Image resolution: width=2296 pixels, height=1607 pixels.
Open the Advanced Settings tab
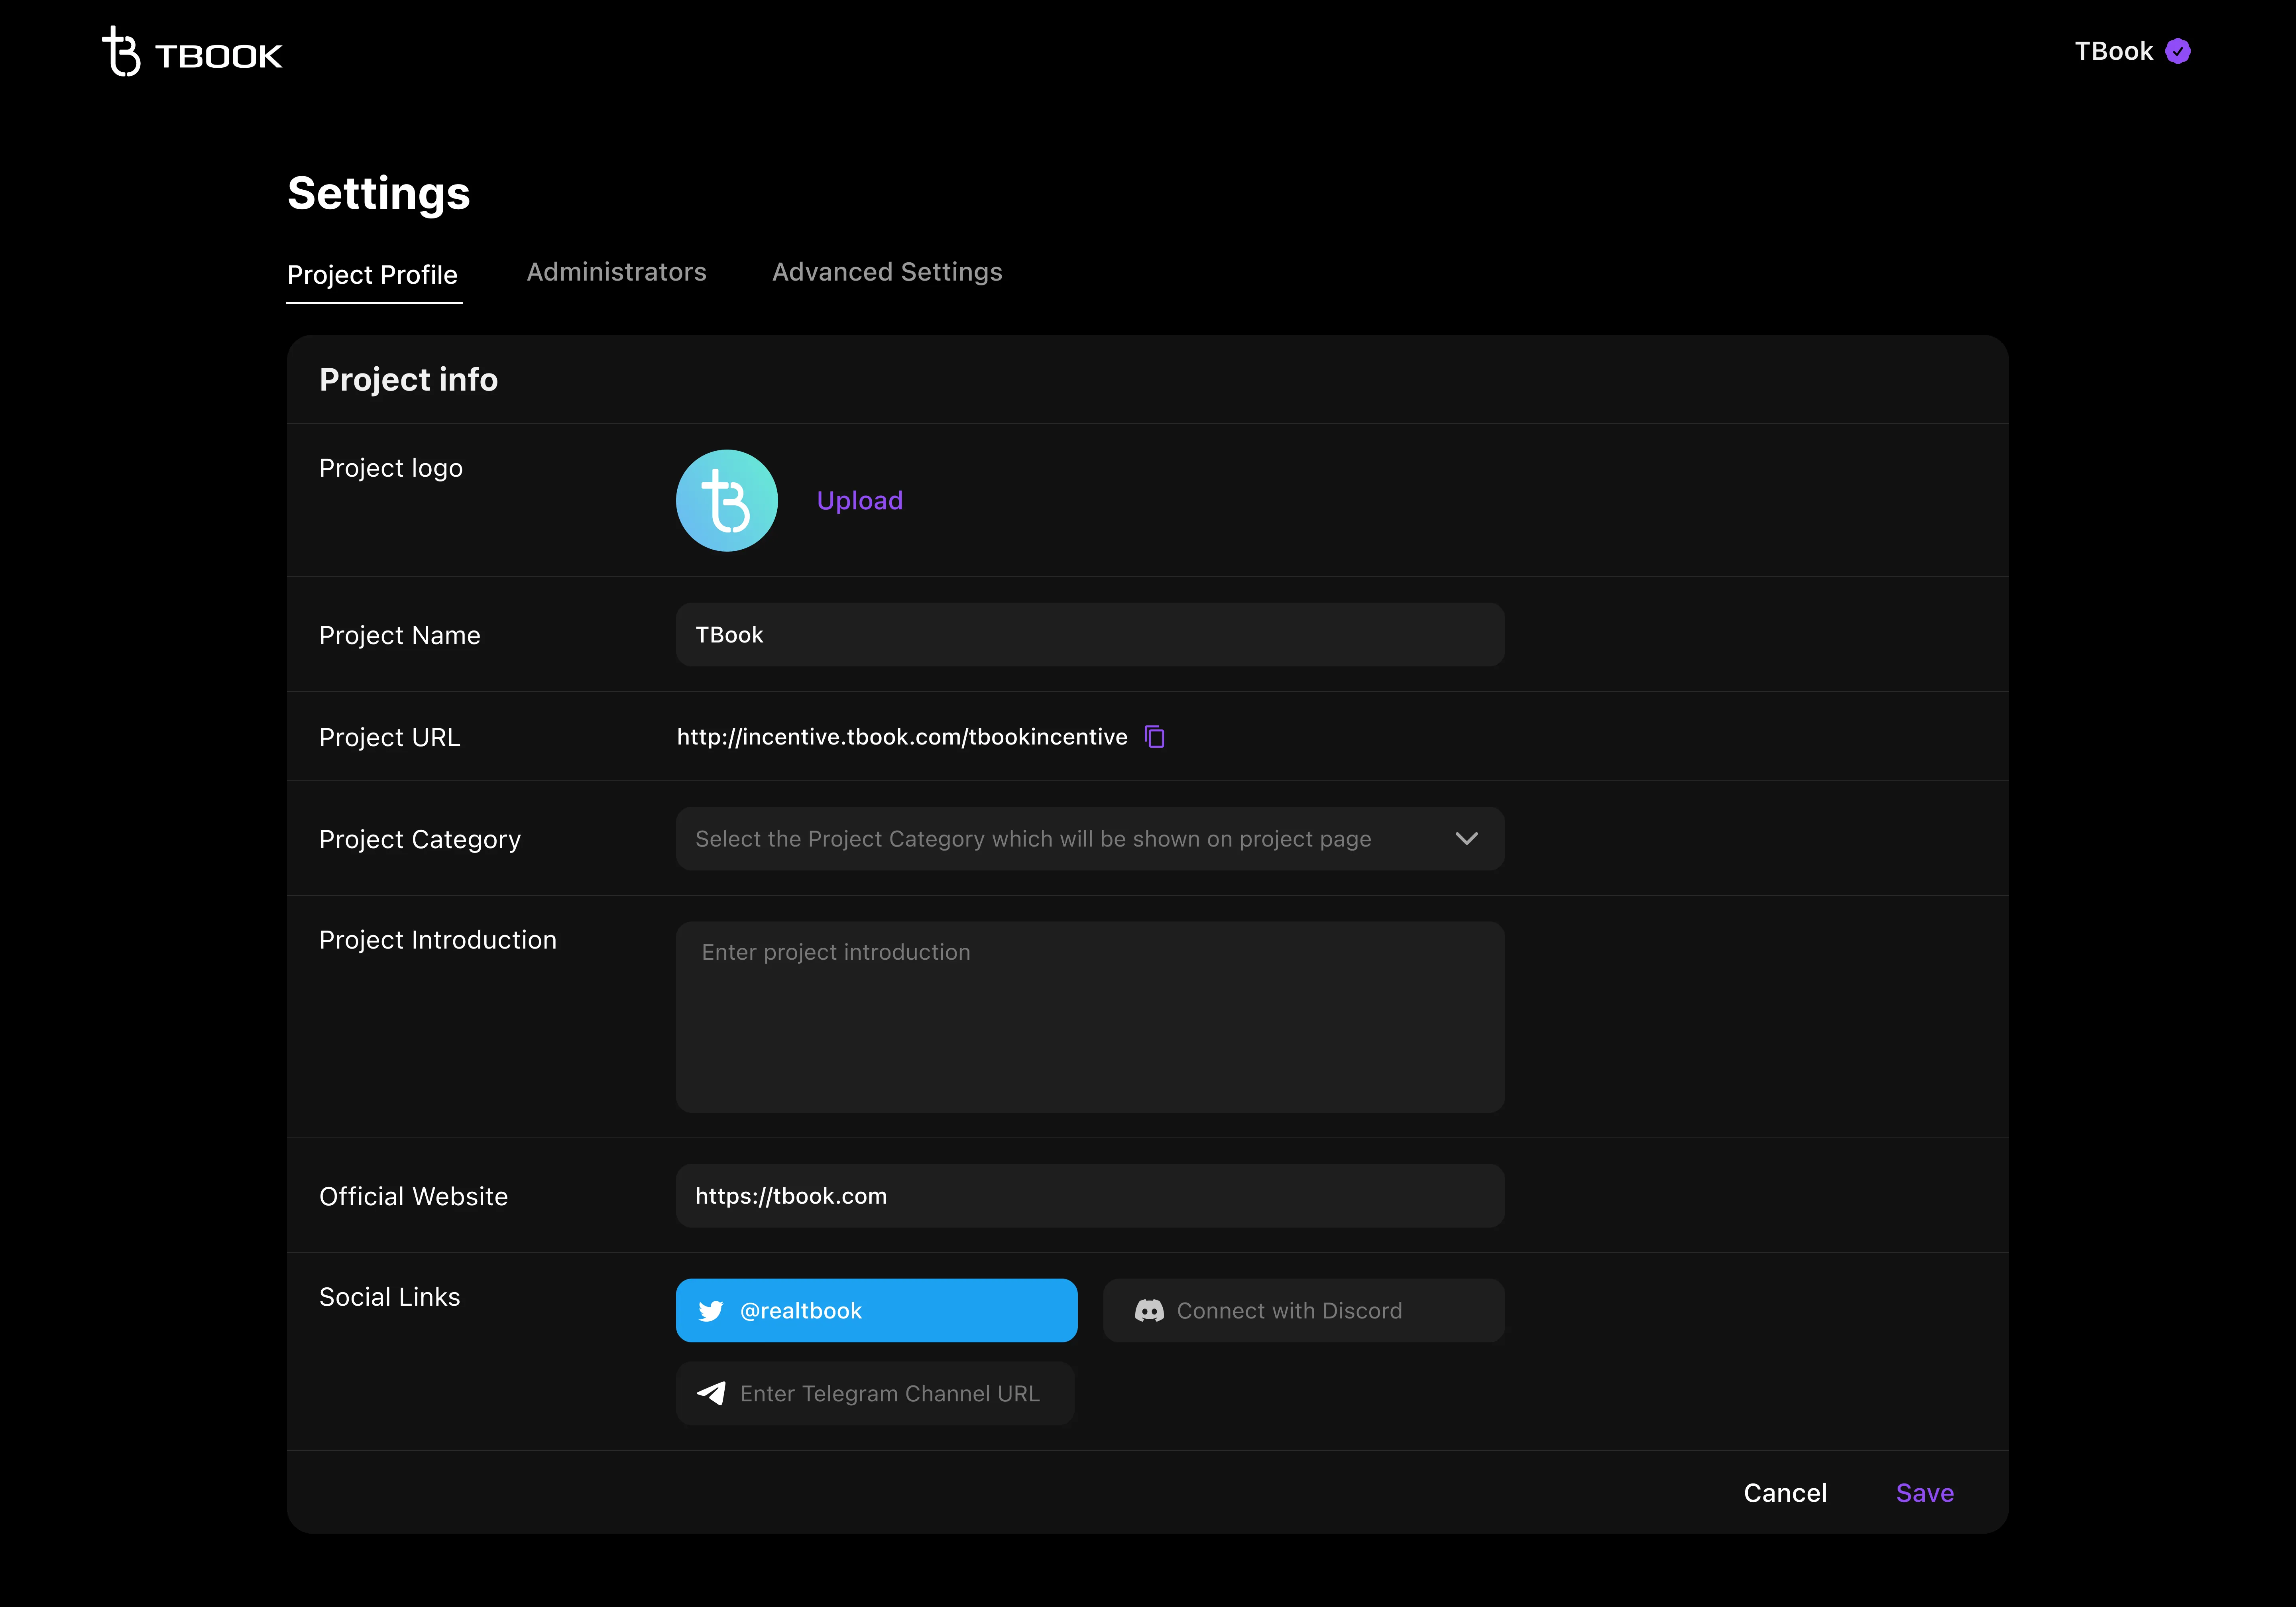point(886,272)
